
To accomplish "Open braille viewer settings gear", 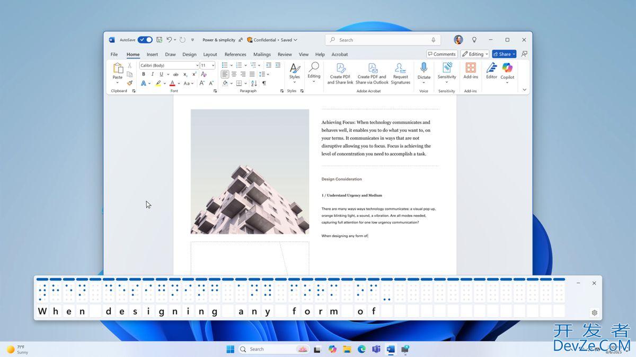I will (x=594, y=313).
